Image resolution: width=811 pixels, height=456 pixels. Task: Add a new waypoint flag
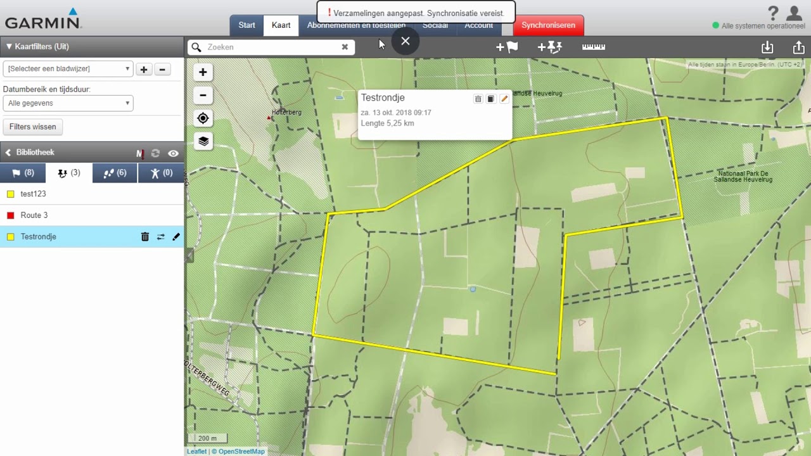pyautogui.click(x=507, y=47)
